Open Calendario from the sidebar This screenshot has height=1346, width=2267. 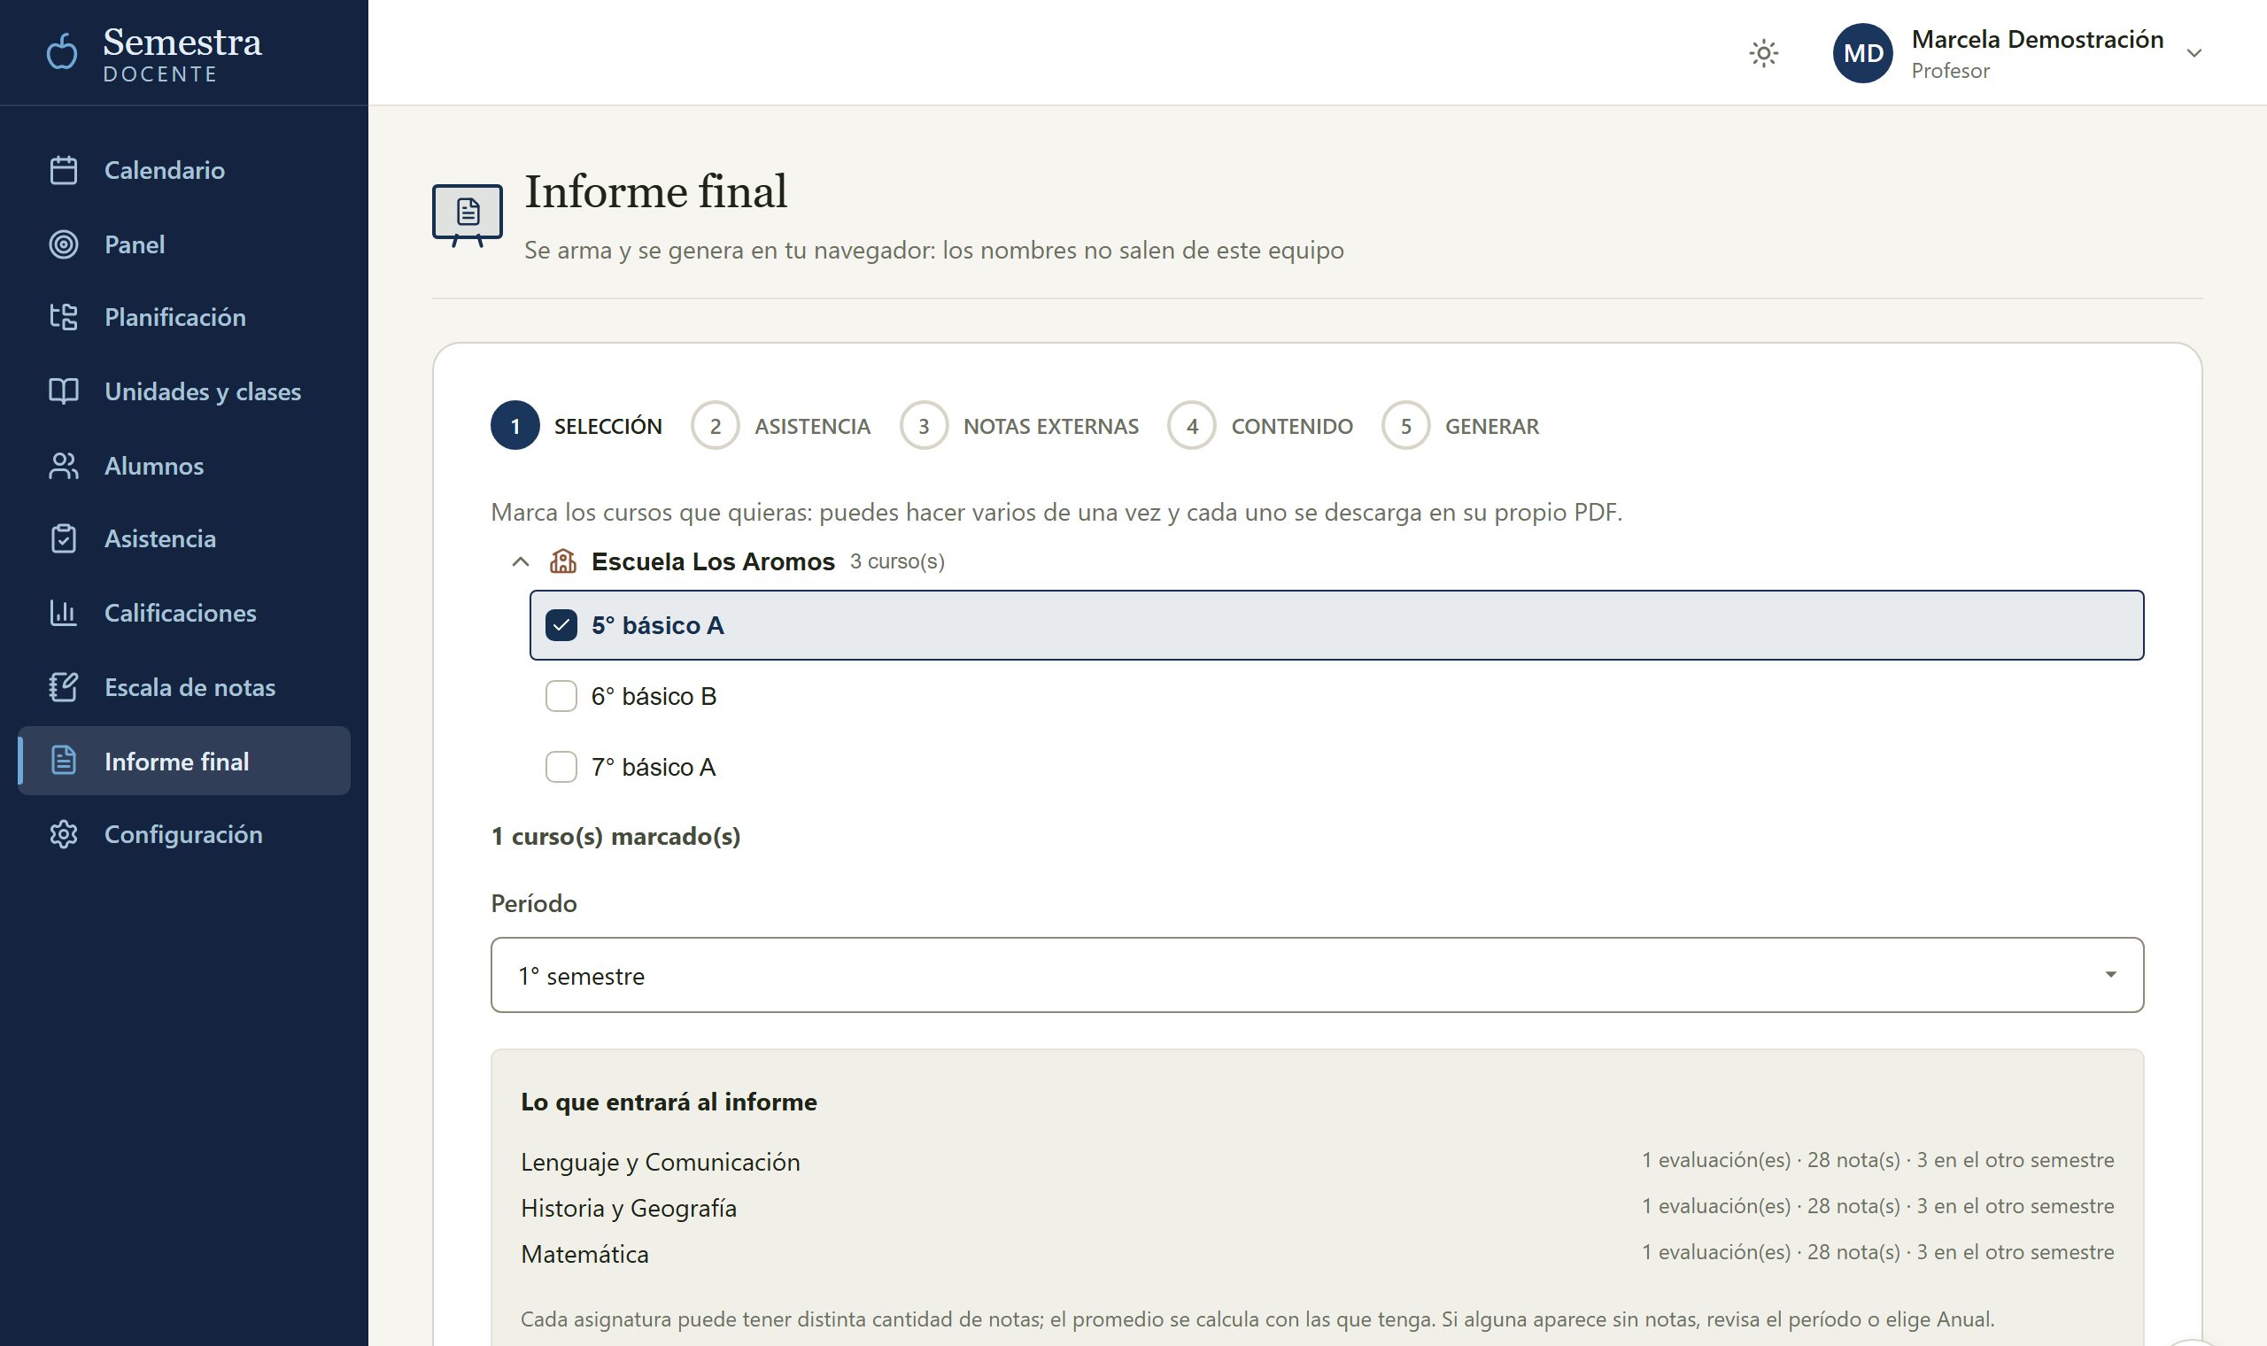click(x=184, y=171)
